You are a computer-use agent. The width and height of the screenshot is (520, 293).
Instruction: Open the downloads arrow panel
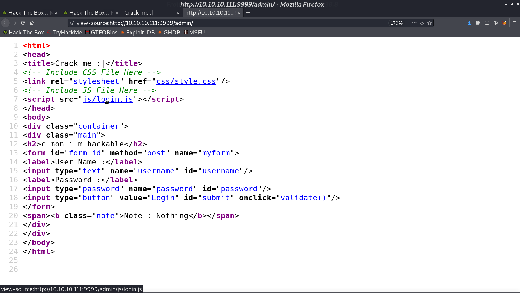[469, 23]
